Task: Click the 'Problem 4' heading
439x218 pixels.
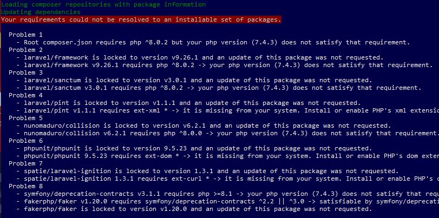Action: 26,95
